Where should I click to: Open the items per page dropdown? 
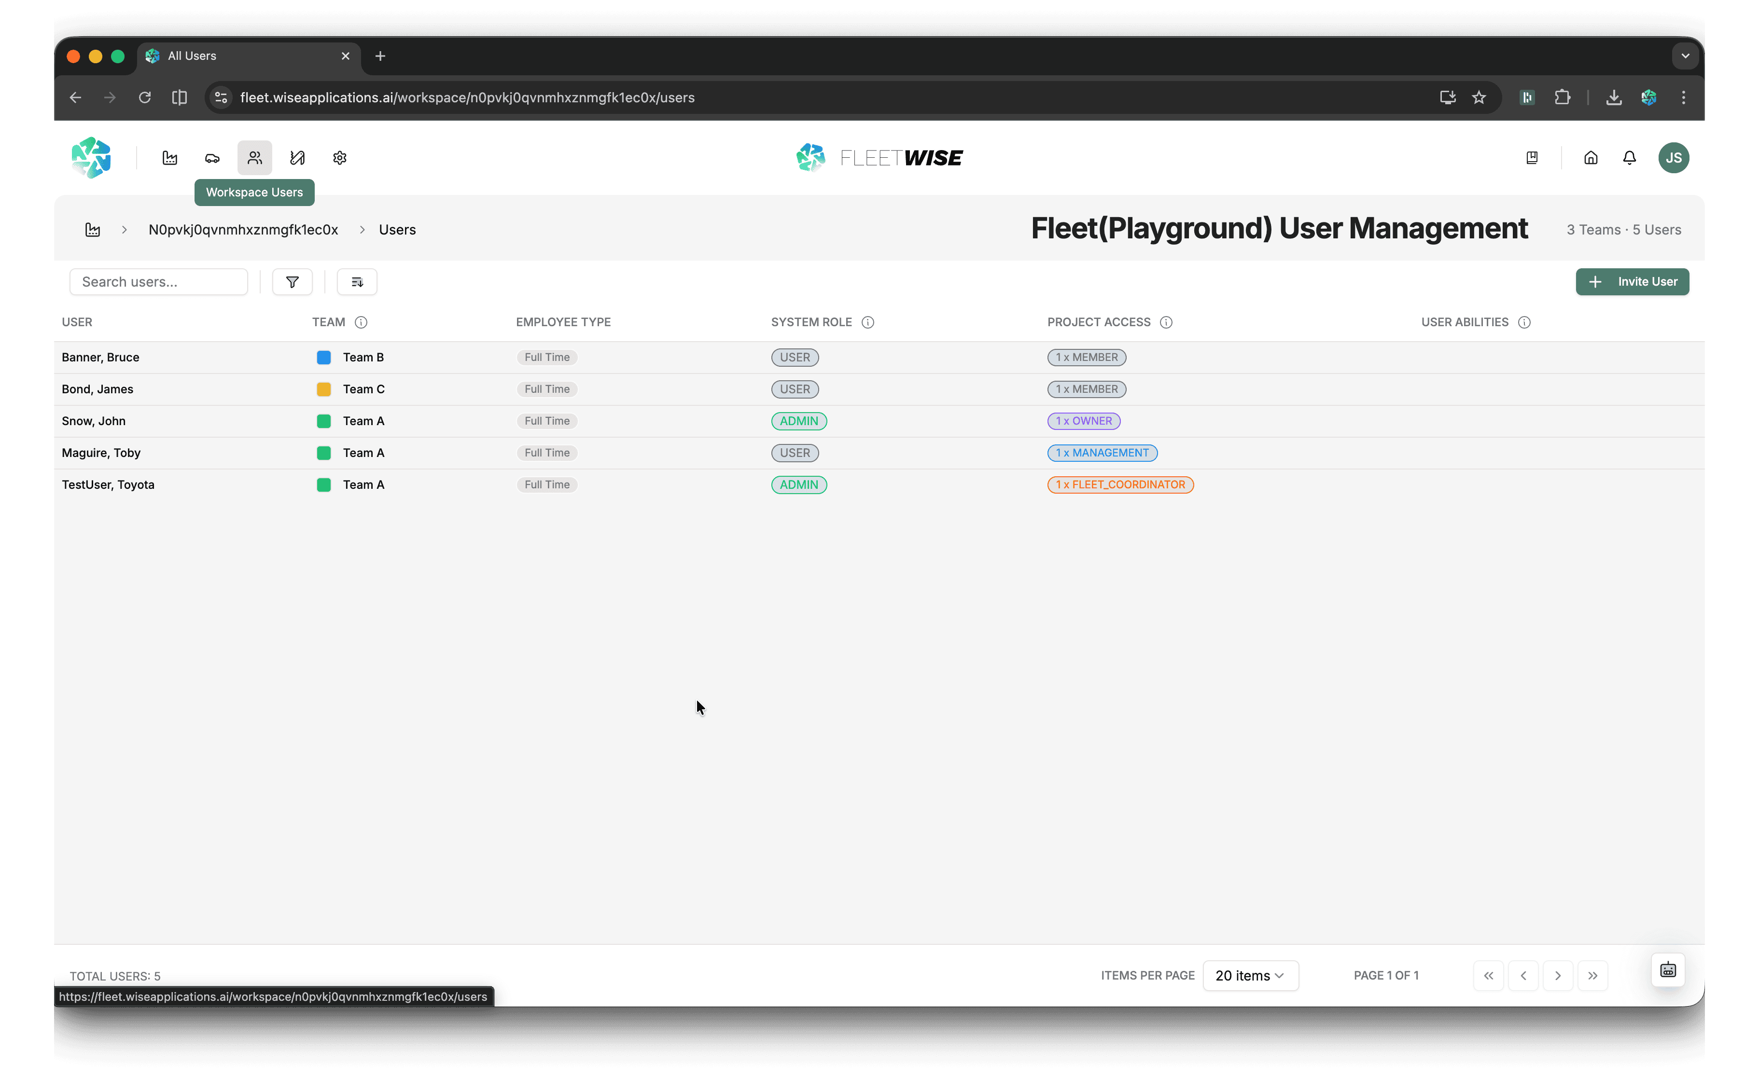point(1251,975)
